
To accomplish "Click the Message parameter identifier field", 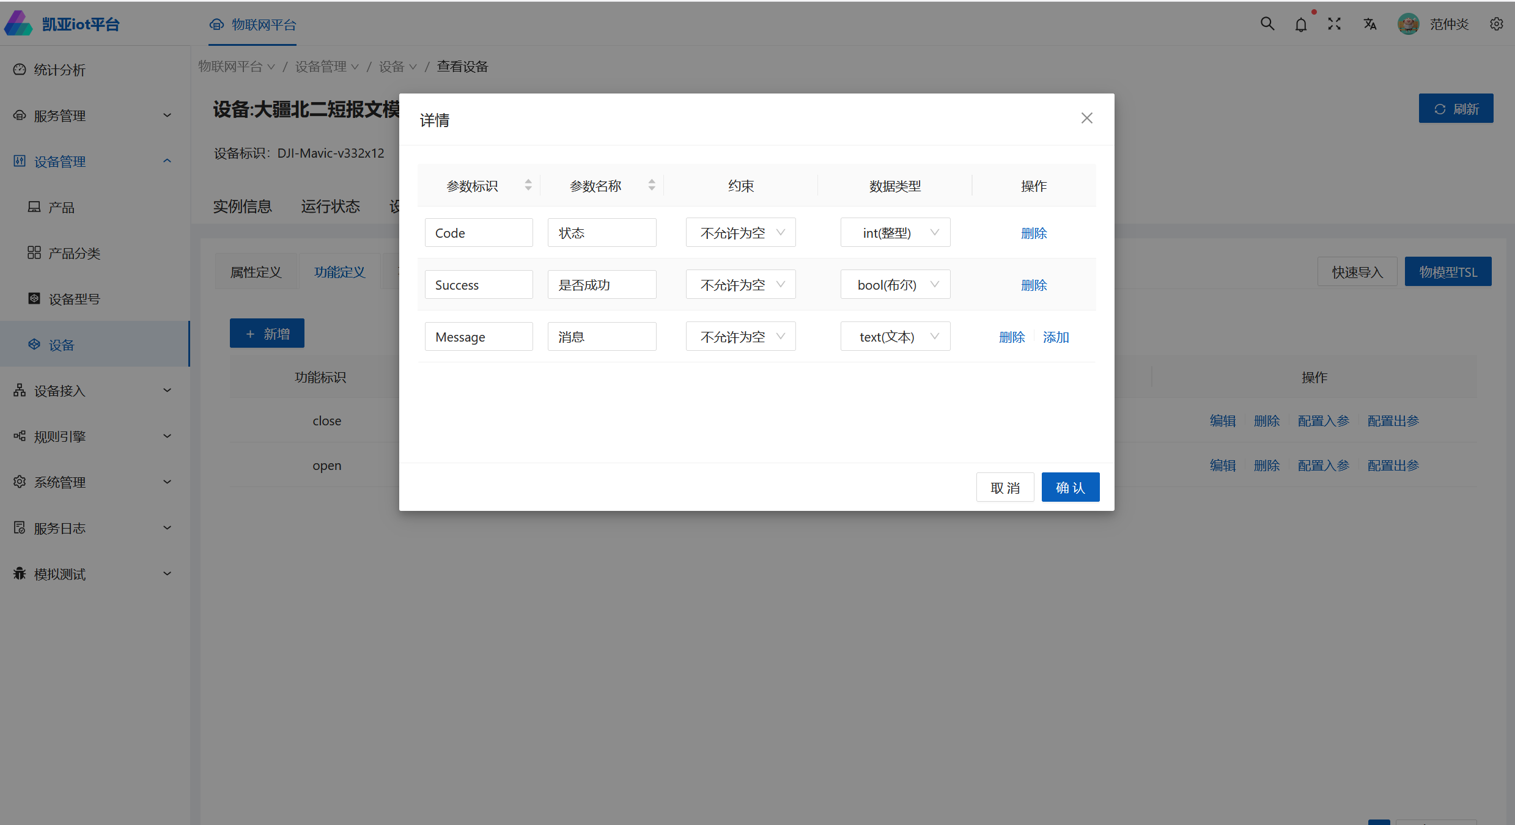I will click(x=479, y=337).
